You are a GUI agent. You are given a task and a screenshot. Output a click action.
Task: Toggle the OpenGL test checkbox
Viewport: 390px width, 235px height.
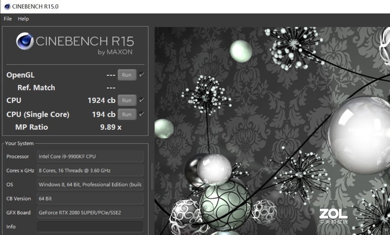(x=141, y=75)
